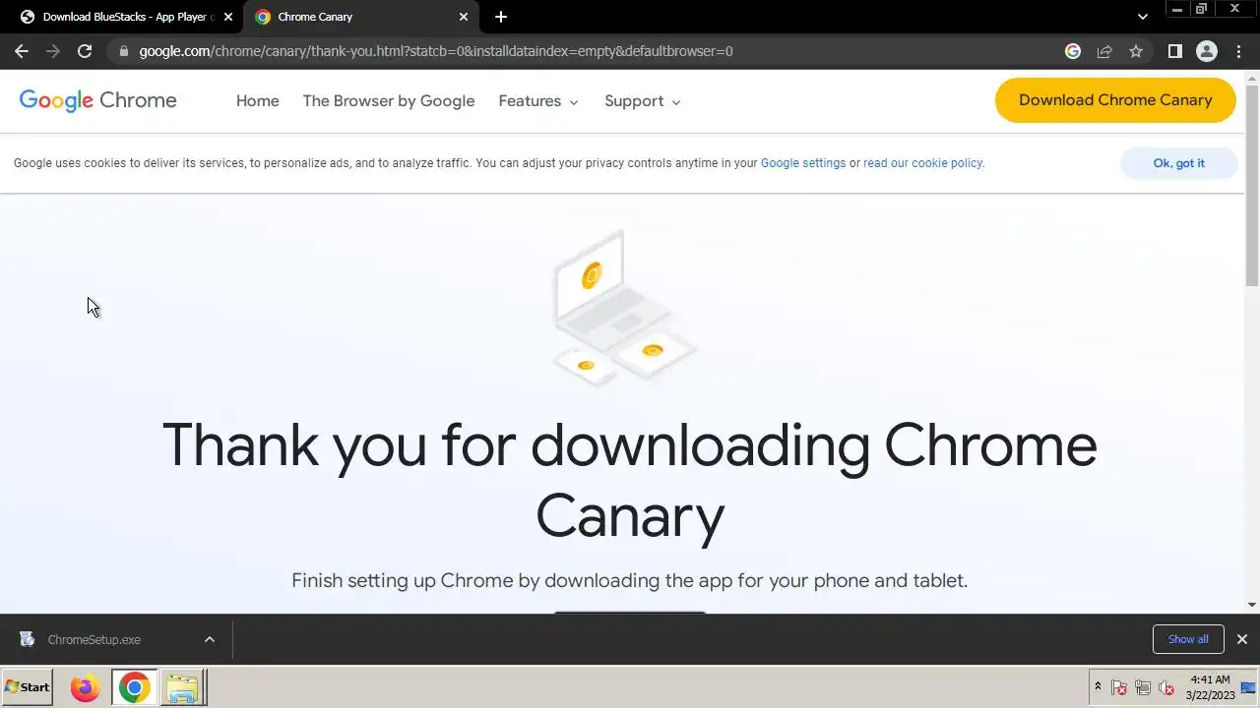
Task: Click the Chrome taskbar icon
Action: (x=135, y=687)
